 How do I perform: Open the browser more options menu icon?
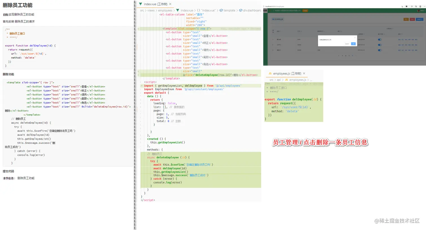(x=424, y=6)
